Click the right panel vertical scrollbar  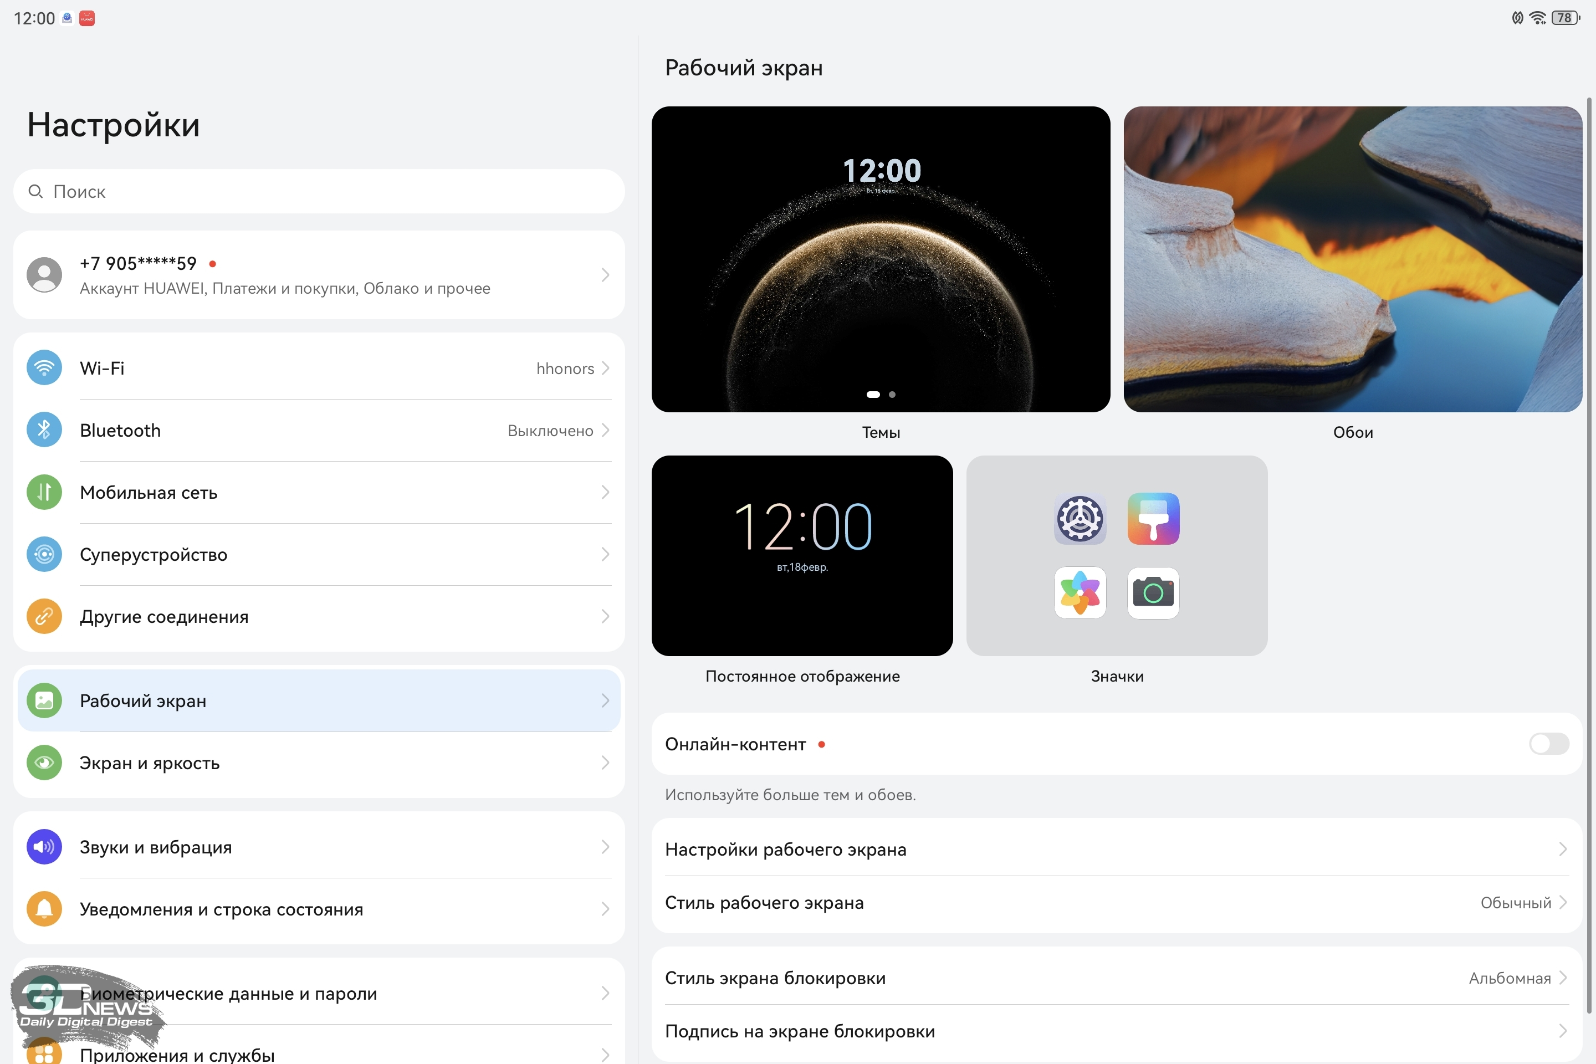tap(1589, 556)
